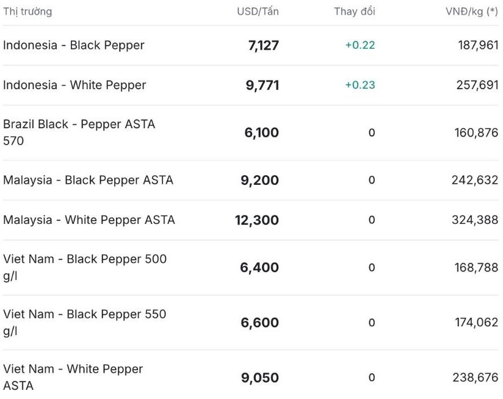
Task: Click the 174,062 VNĐ/kg value
Action: pyautogui.click(x=476, y=322)
